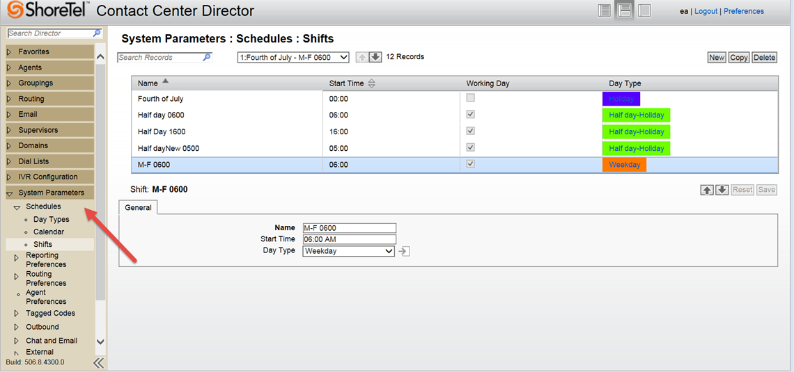Collapse the sidebar with double chevron
This screenshot has height=372, width=794.
point(99,363)
